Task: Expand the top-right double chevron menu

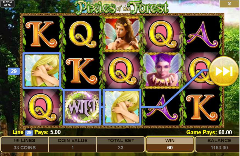Action: (229, 4)
